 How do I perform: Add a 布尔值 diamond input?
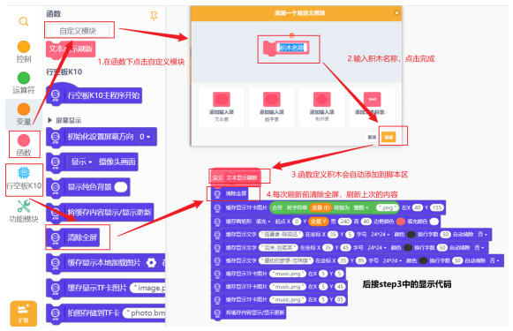(x=322, y=107)
